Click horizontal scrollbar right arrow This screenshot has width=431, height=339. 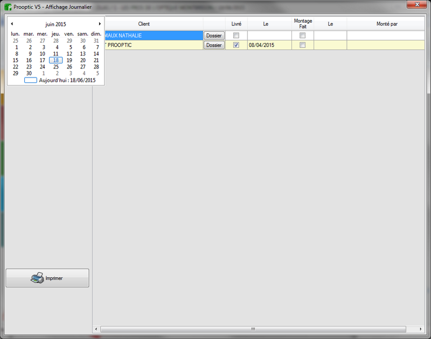[421, 329]
